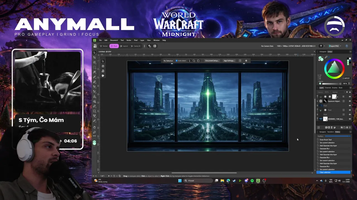Open the File menu
The image size is (357, 200).
100,40
